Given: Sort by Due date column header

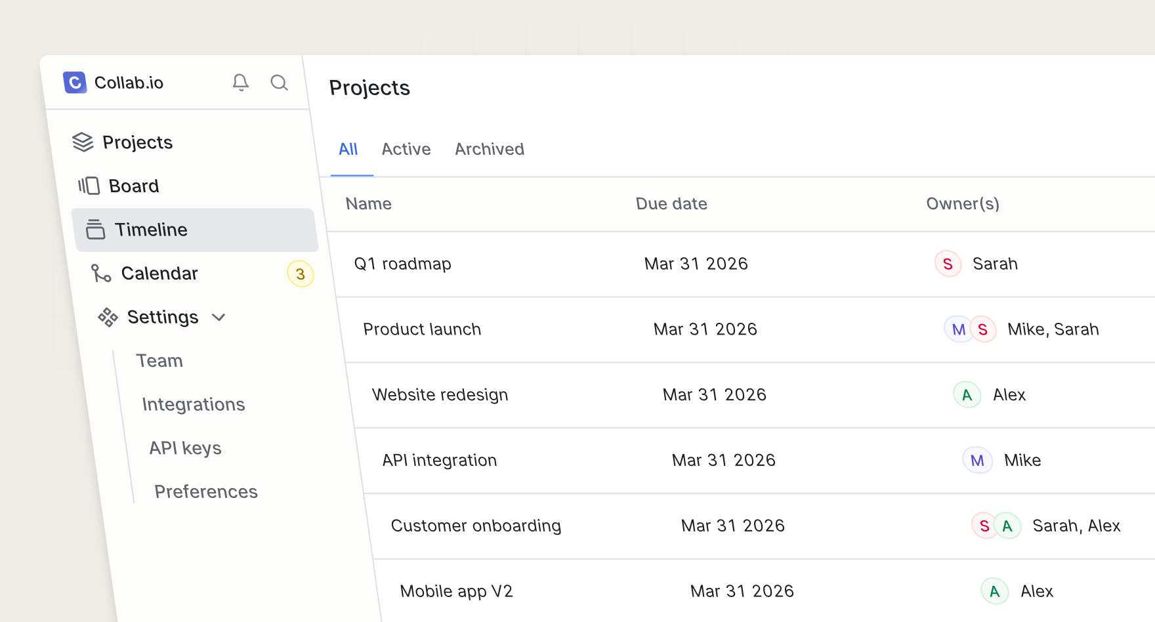Looking at the screenshot, I should tap(671, 204).
